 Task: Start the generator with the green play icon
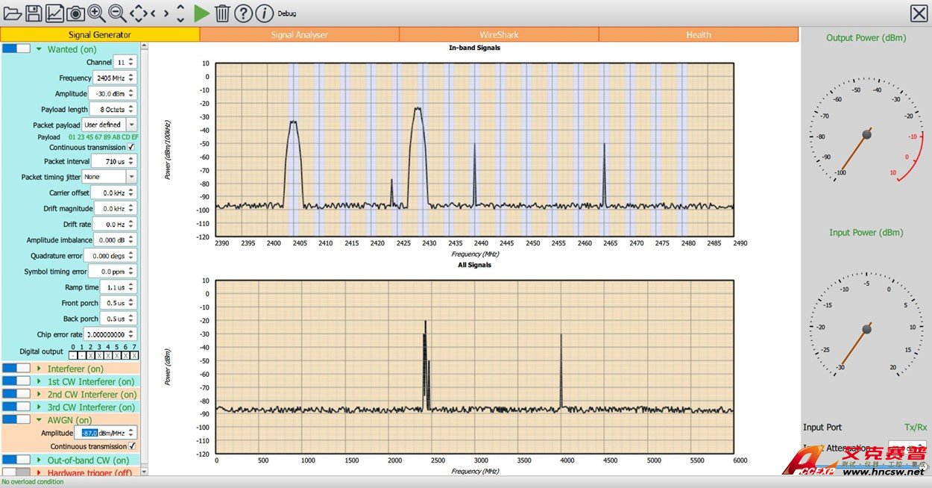[x=201, y=13]
